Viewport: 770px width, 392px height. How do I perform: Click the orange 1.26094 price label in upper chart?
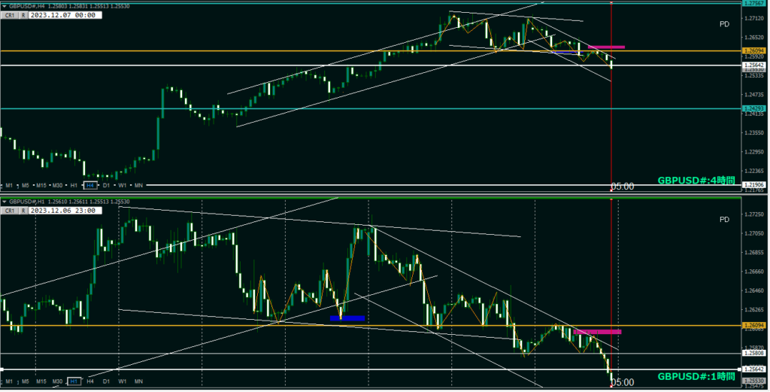(753, 50)
